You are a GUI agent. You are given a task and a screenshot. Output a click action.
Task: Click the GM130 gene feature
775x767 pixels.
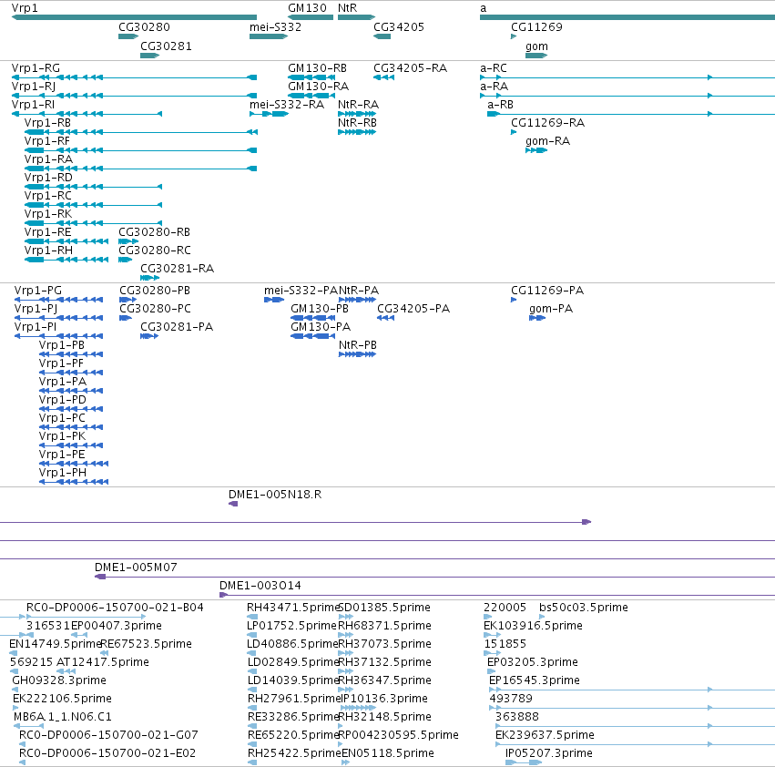coord(311,17)
